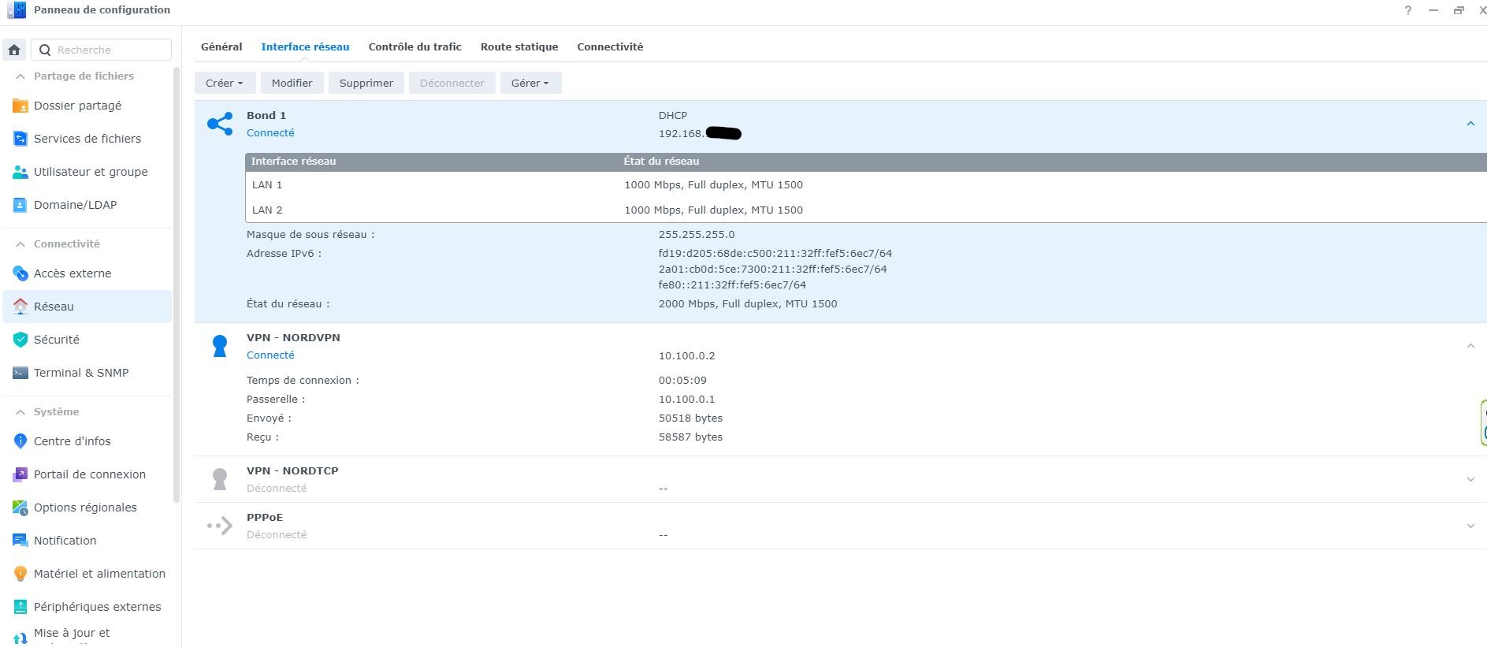Click the home icon beside the search box

coord(14,50)
